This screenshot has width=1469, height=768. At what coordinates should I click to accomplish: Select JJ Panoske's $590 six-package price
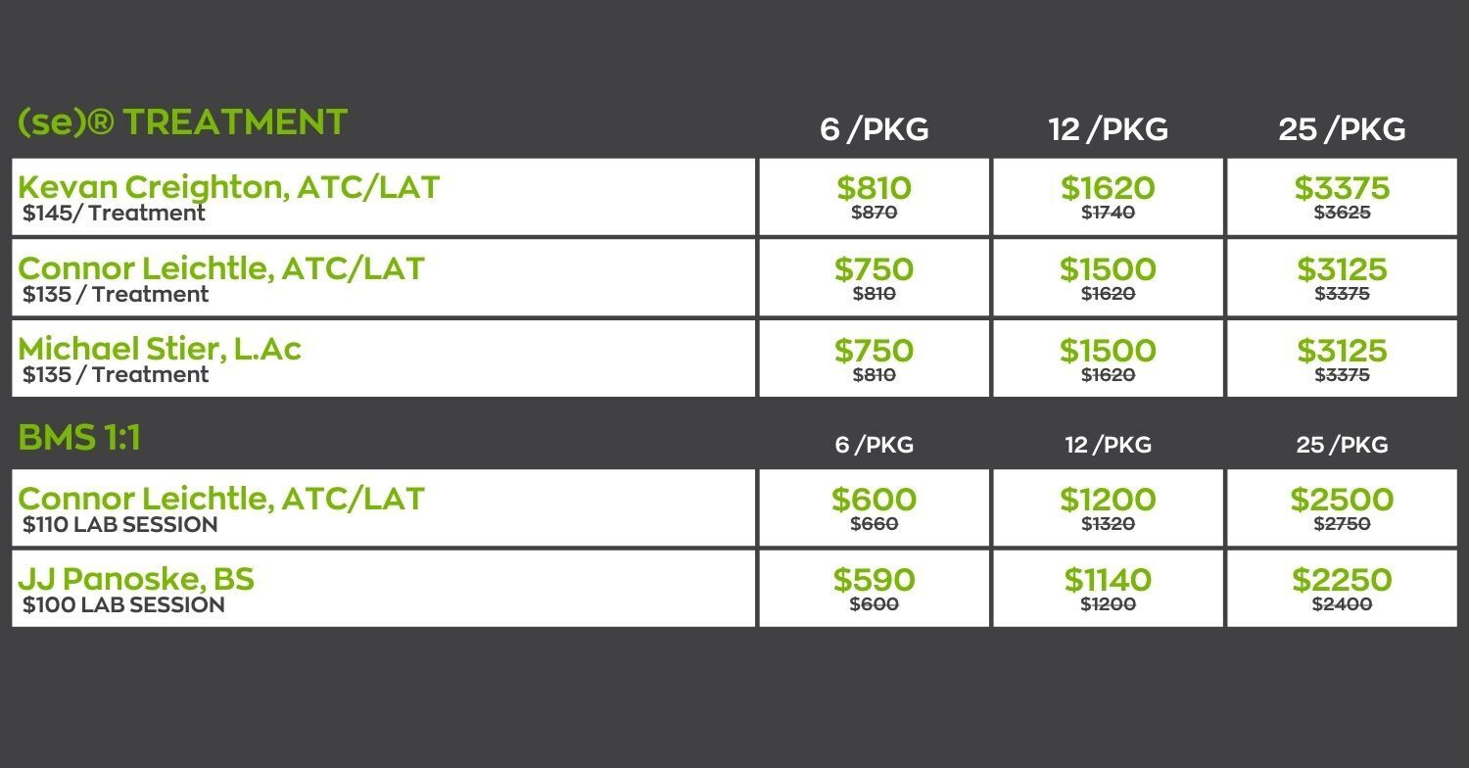tap(874, 580)
